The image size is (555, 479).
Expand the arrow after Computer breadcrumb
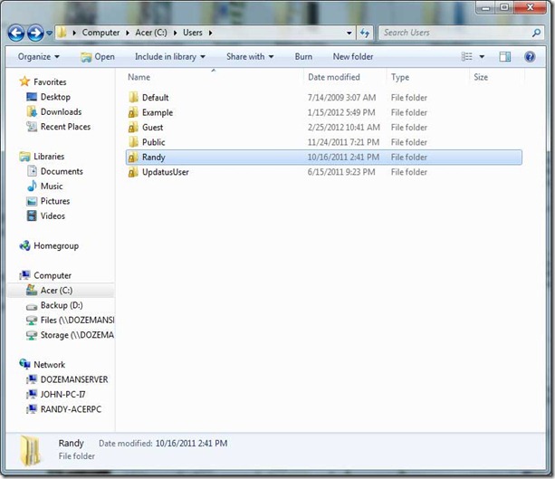point(128,33)
